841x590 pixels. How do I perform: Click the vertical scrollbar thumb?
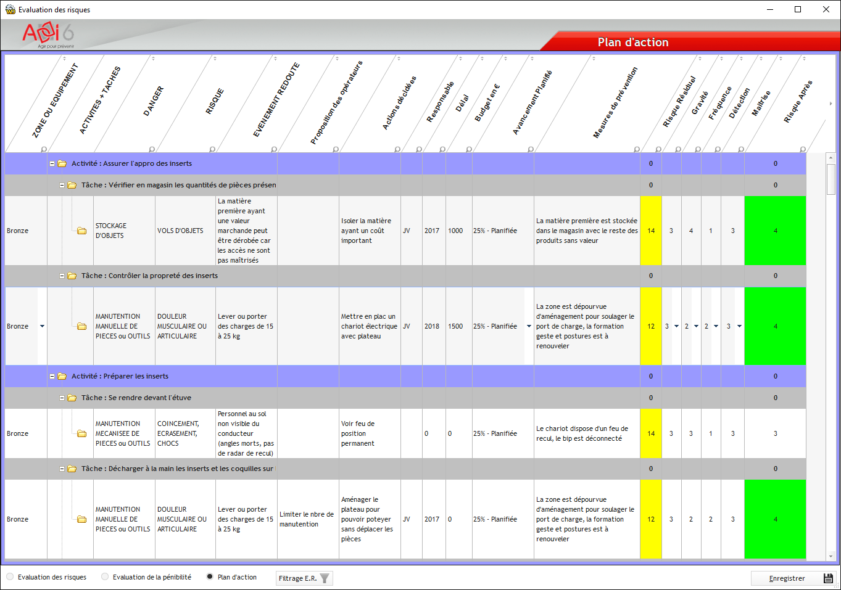point(831,179)
